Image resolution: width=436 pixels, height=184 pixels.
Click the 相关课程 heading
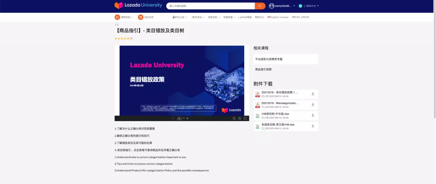tap(261, 48)
